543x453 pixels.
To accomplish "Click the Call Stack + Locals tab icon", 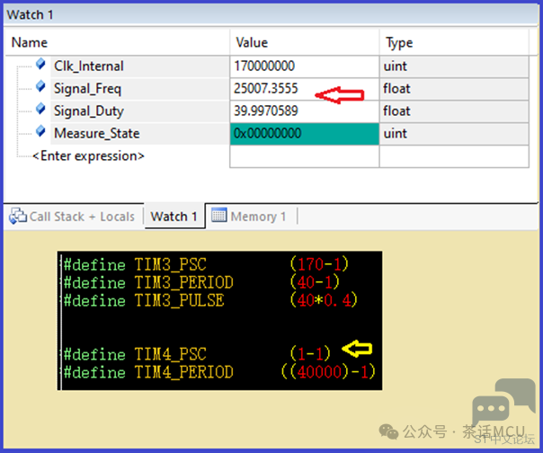I will 18,216.
